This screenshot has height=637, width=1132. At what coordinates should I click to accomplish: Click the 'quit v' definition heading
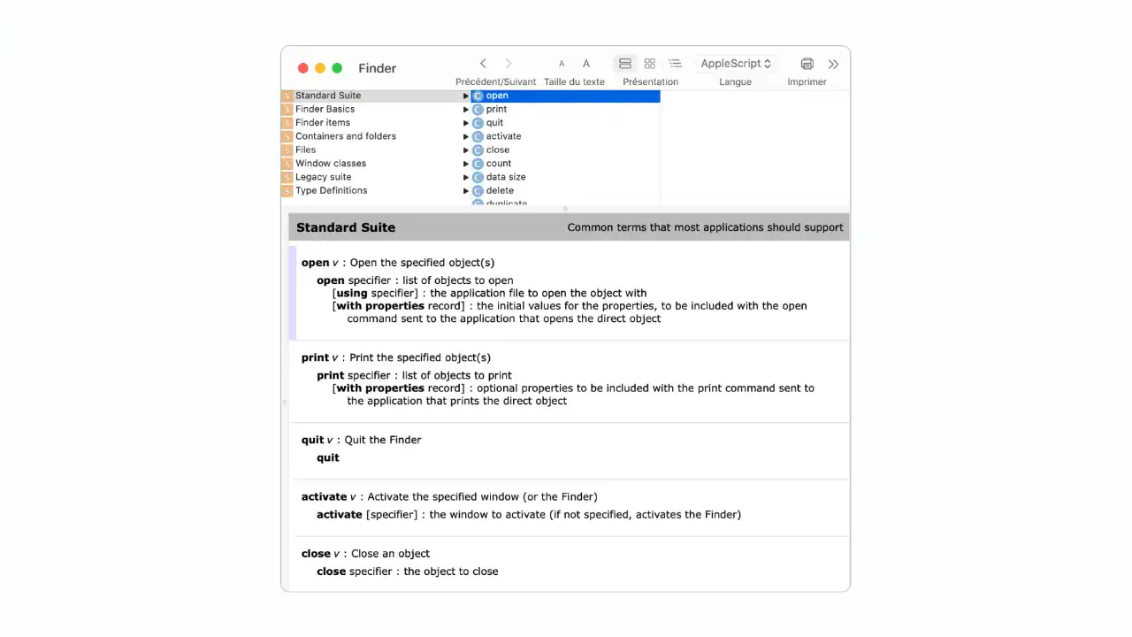click(x=317, y=440)
